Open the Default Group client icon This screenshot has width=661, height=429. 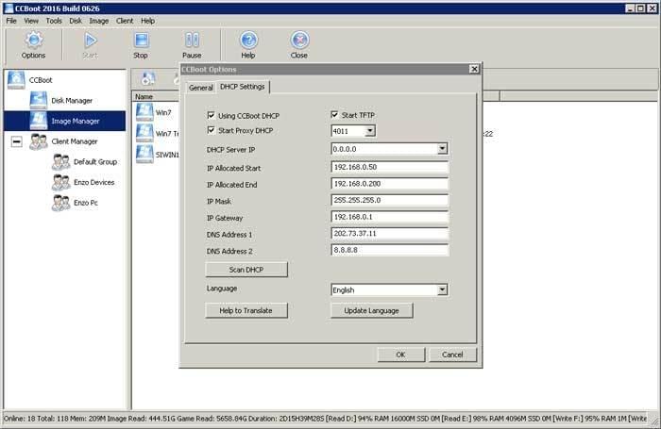coord(60,161)
